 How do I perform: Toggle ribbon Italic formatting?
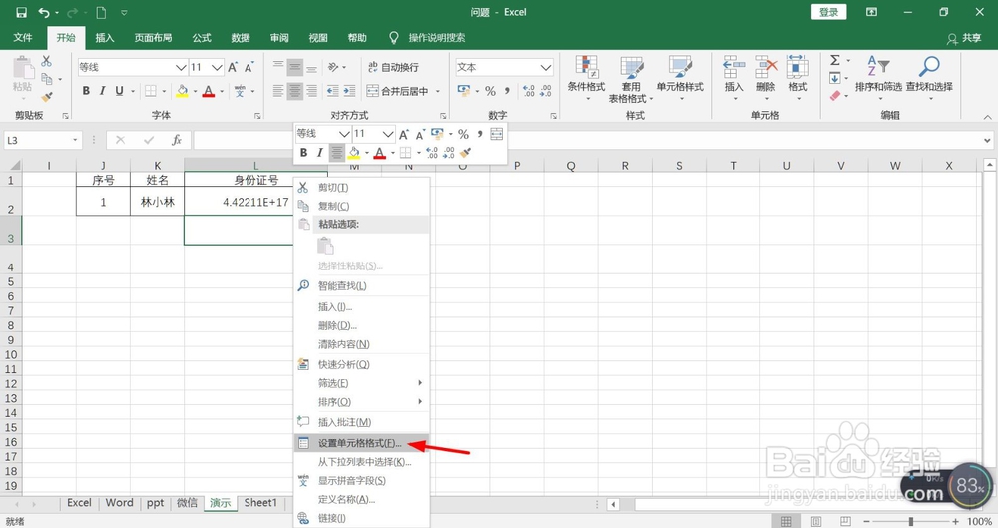102,91
